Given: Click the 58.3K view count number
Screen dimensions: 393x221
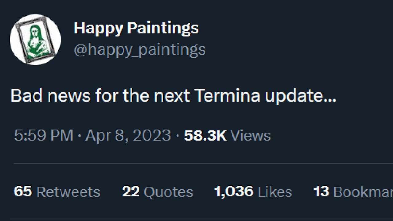Looking at the screenshot, I should pyautogui.click(x=205, y=135).
